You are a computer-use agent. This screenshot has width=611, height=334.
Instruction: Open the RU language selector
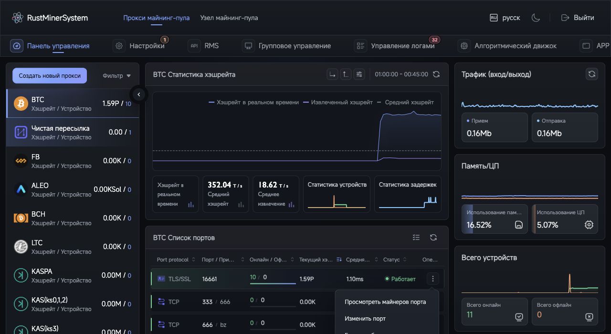point(505,18)
